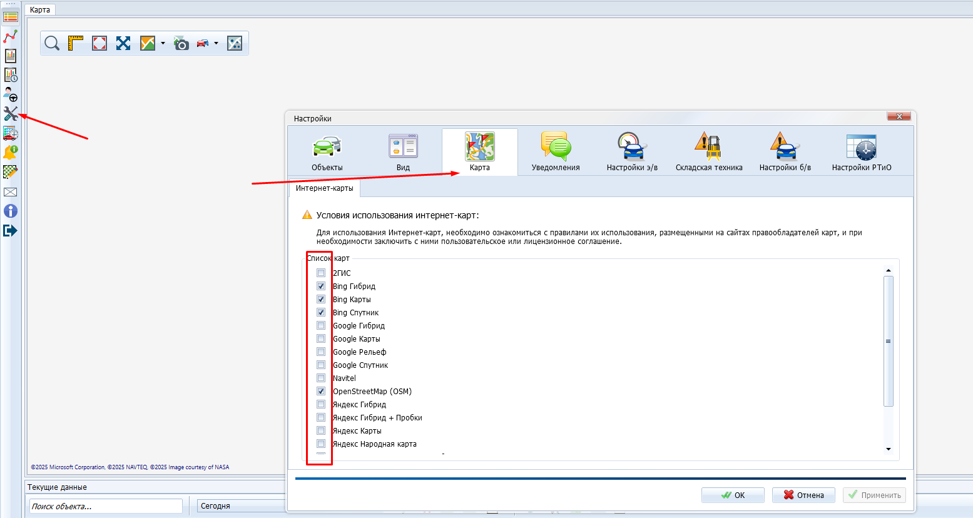
Task: Check the Google Спутник checkbox
Action: click(x=321, y=365)
